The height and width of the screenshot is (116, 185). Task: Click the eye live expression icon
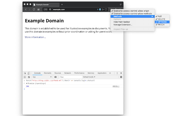point(55,77)
